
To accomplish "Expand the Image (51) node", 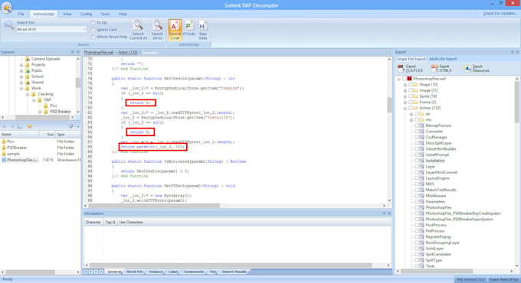I will [405, 90].
